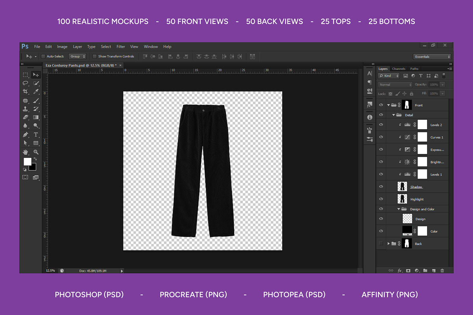Click the delete layer trash icon
The width and height of the screenshot is (473, 315).
click(442, 271)
